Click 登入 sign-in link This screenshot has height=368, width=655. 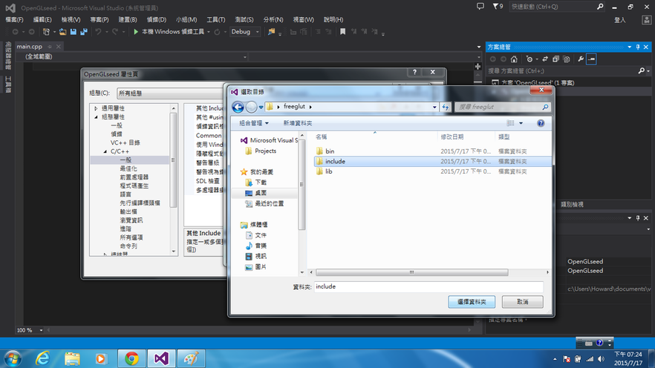click(x=619, y=20)
